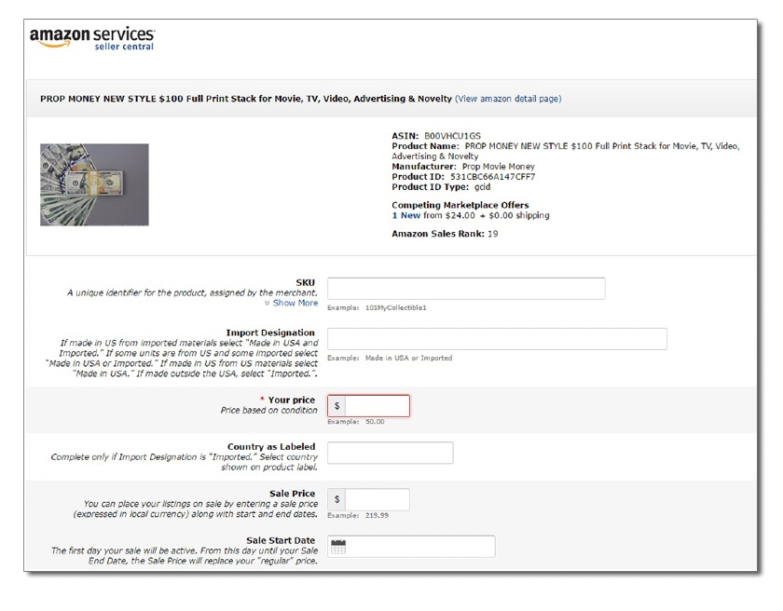Image resolution: width=783 pixels, height=611 pixels.
Task: Focus the Sale Price amount field
Action: point(377,499)
